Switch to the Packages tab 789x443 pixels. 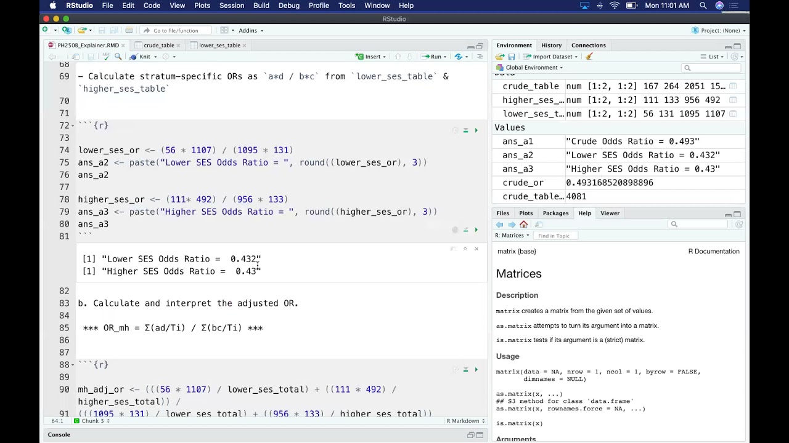555,213
